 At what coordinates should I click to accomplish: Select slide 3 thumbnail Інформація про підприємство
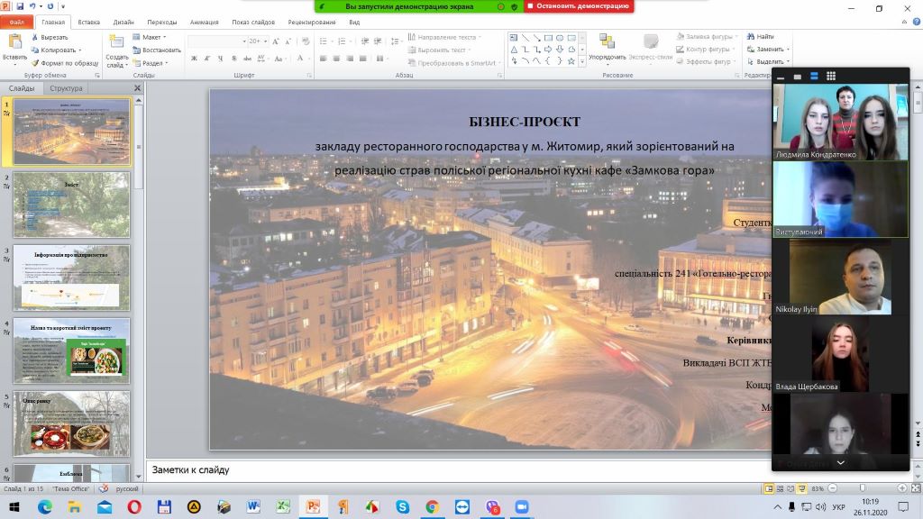click(72, 278)
